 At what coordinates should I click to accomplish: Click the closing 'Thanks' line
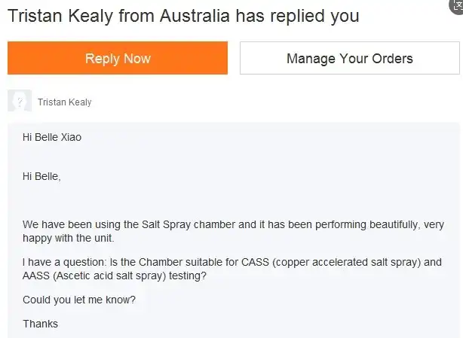[40, 324]
